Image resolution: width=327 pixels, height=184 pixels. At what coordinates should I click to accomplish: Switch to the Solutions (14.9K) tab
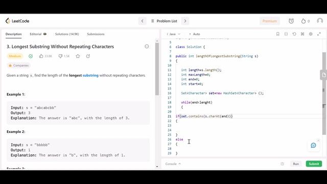pos(67,34)
